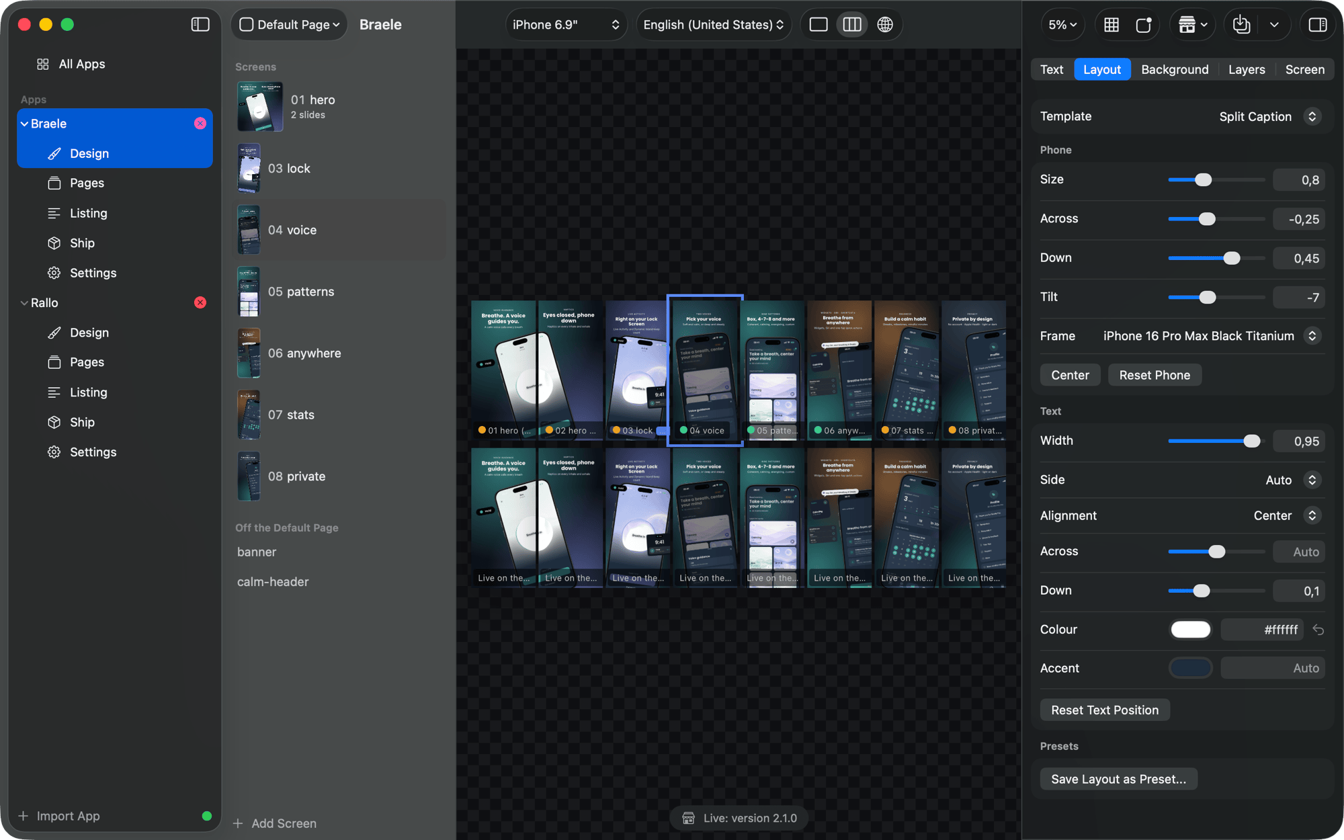Select single-screen view mode icon
The width and height of the screenshot is (1344, 840).
[818, 25]
